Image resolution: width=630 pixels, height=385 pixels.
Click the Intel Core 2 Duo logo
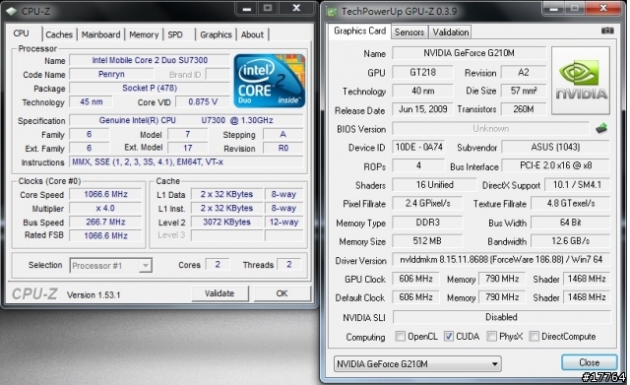tap(270, 81)
